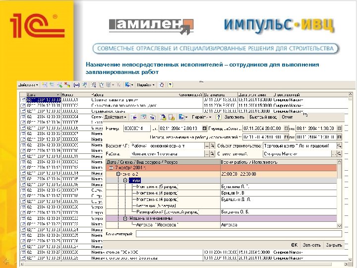Click the find-by-number icon after the interval icon

(84, 85)
